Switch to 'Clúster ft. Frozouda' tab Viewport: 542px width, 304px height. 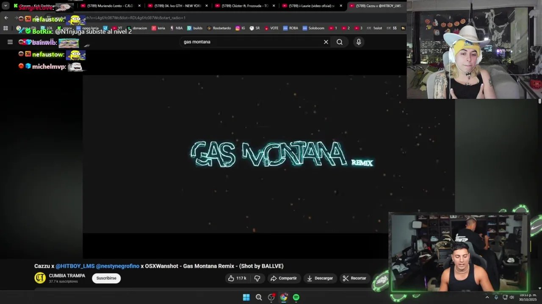245,6
